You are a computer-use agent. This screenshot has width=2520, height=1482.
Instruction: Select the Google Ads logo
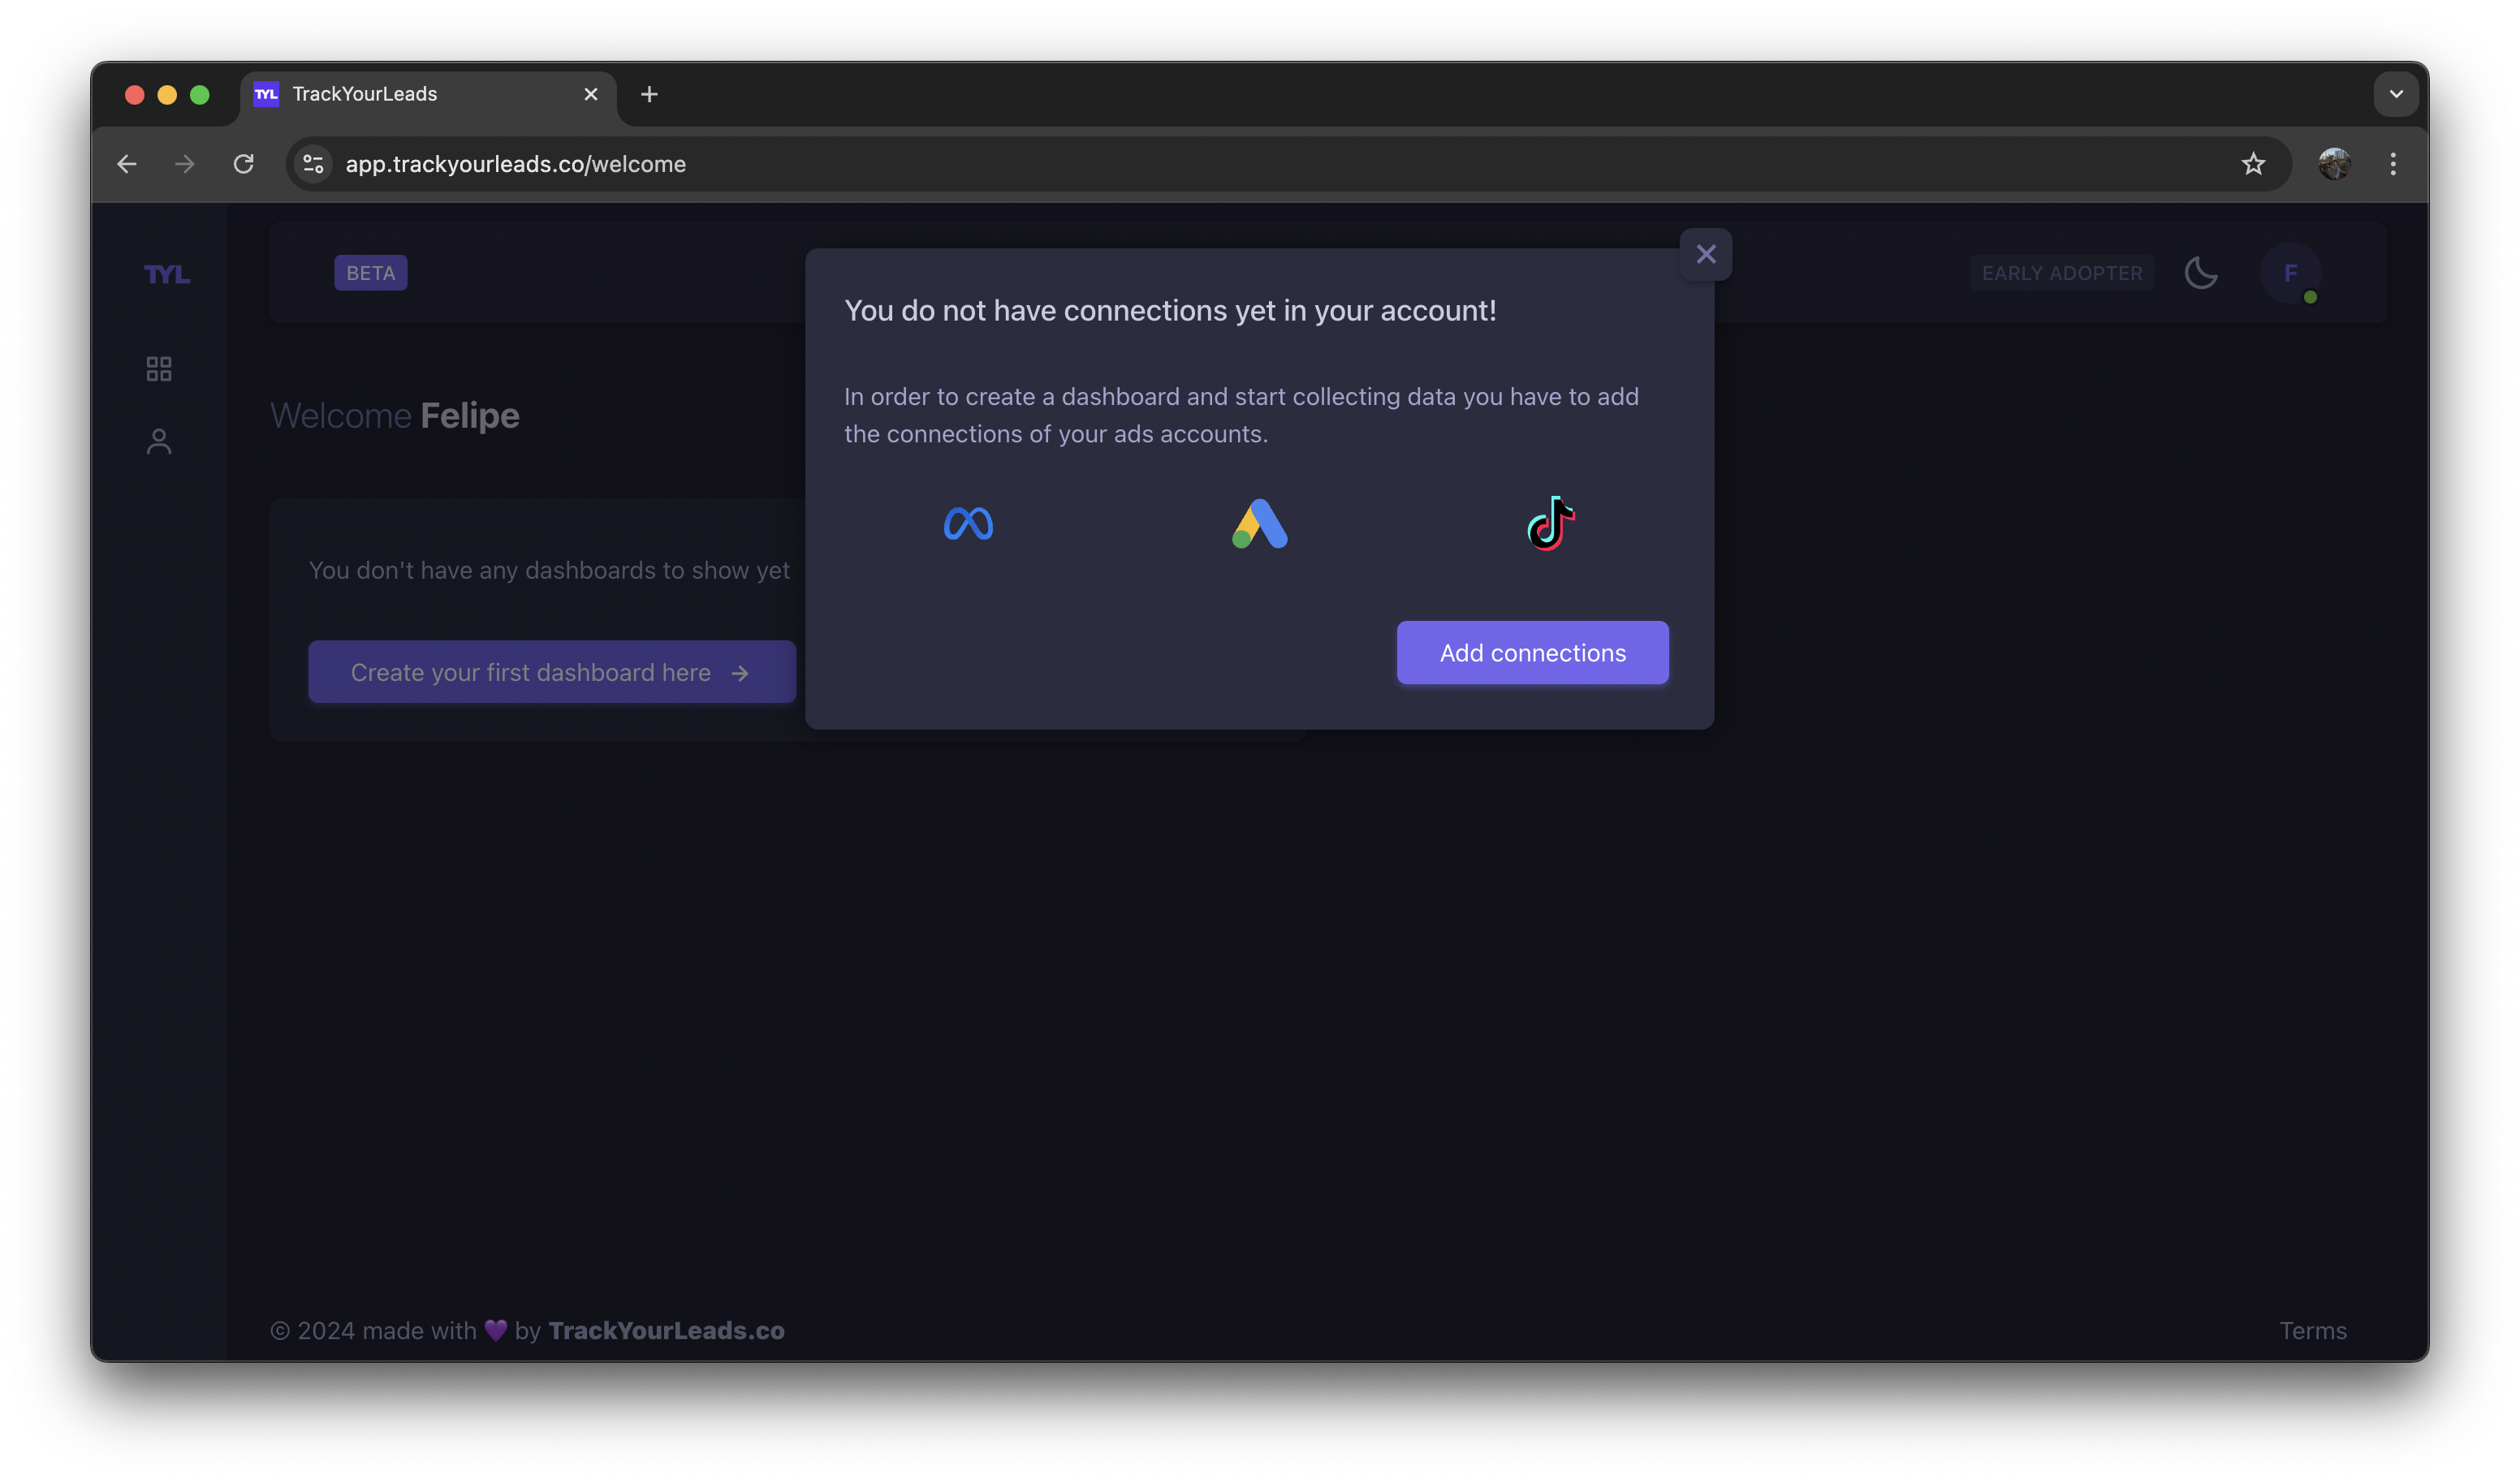[x=1259, y=523]
